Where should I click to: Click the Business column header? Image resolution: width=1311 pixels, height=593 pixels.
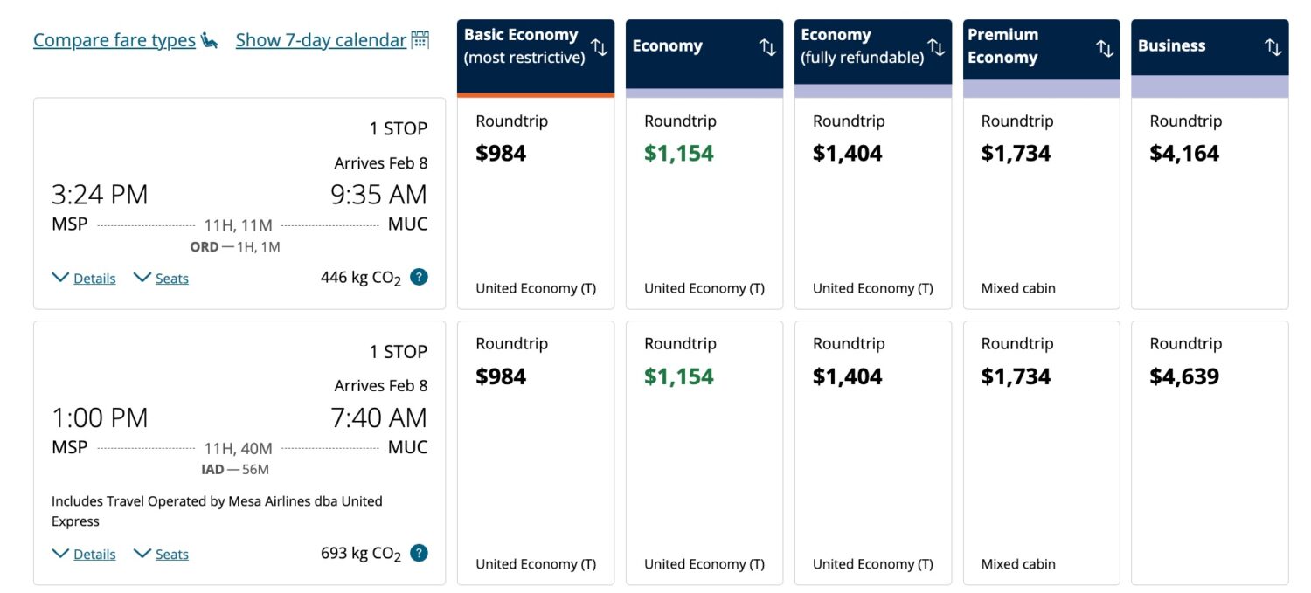point(1171,45)
